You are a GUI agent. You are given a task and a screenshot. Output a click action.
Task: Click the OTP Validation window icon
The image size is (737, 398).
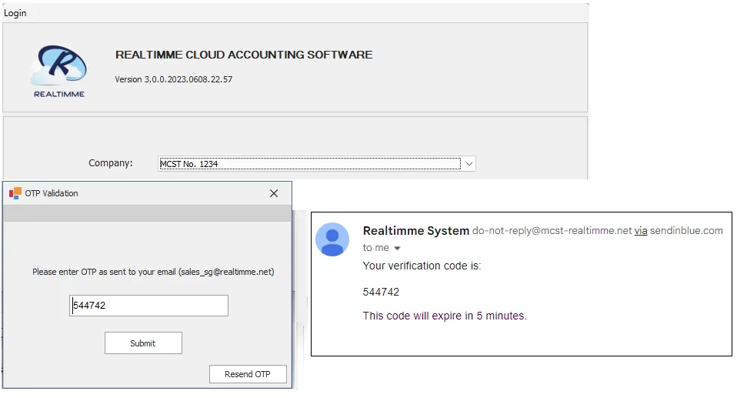click(15, 193)
